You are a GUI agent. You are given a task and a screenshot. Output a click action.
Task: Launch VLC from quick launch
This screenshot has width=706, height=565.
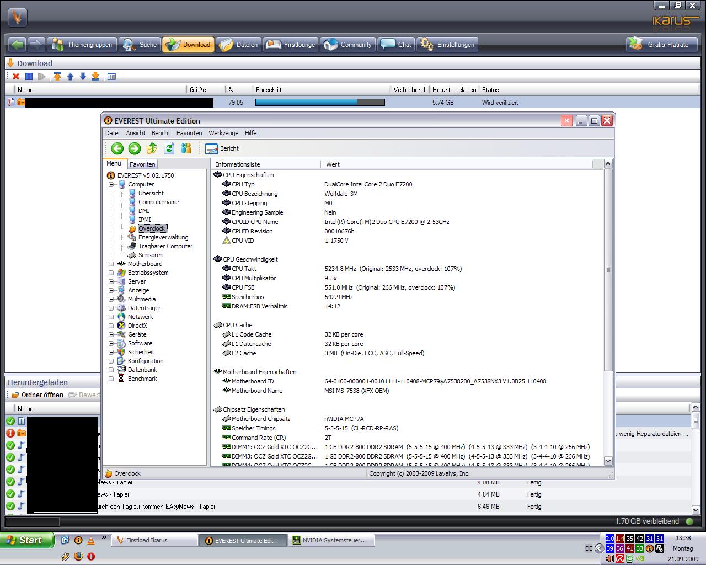point(91,540)
